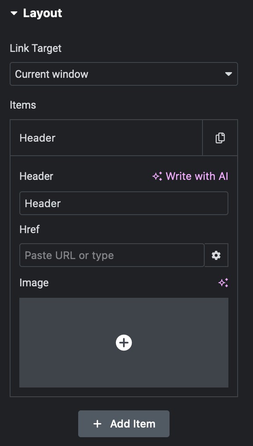
Task: Collapse the Header item row
Action: pyautogui.click(x=106, y=138)
